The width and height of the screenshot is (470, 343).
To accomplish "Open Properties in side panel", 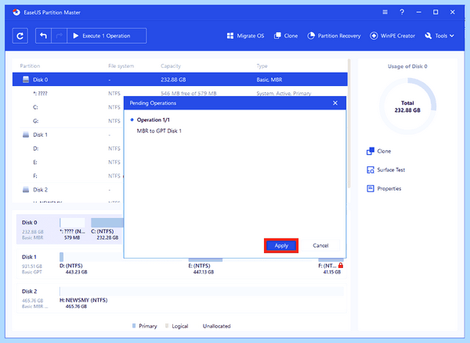I will click(384, 189).
